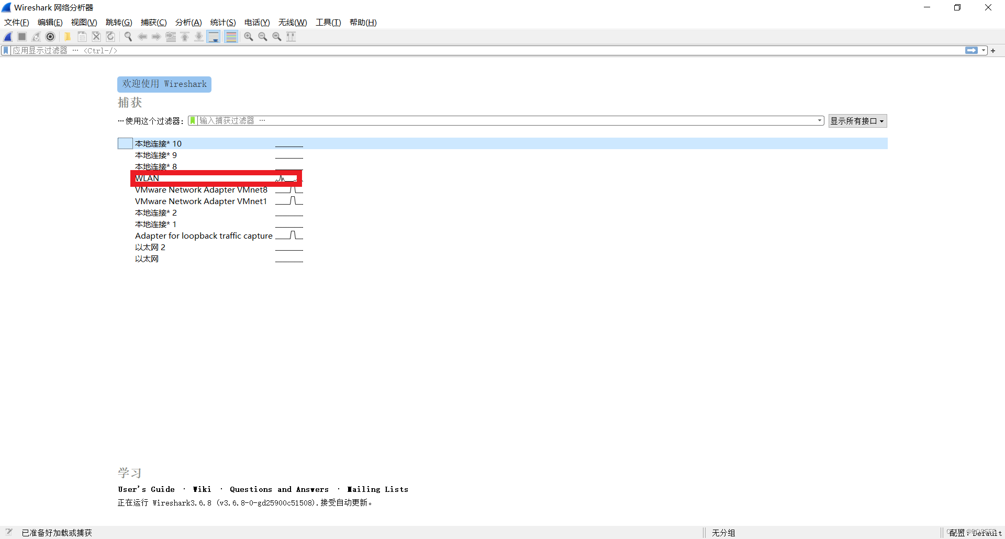Toggle packet list colorization icon
Viewport: 1005px width, 539px height.
[231, 37]
